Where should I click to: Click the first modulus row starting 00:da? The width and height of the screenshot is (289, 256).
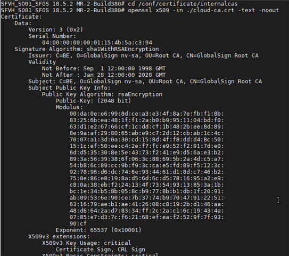click(x=146, y=114)
